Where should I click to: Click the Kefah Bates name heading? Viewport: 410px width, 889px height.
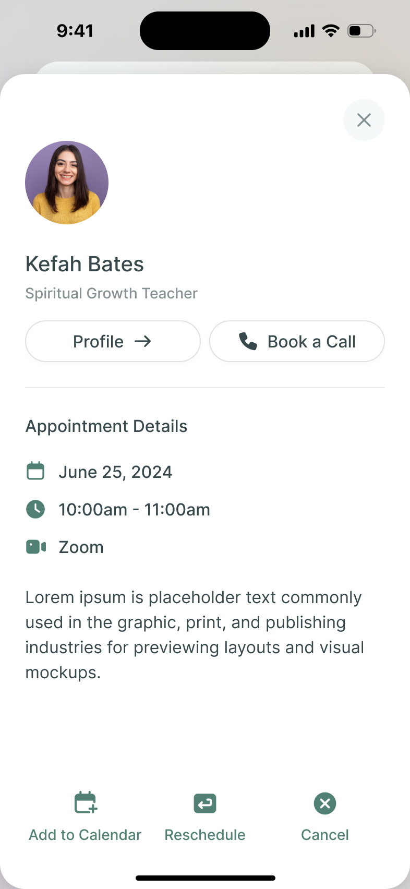pyautogui.click(x=85, y=264)
